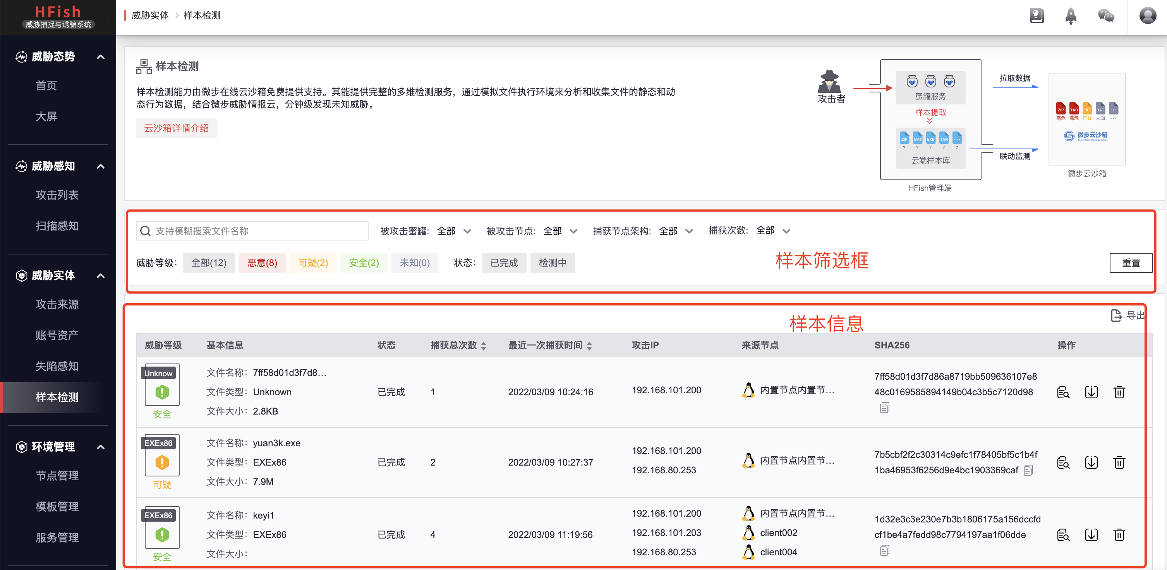Screen dimensions: 1167x570
Task: Open the 捕获节点架构 dropdown
Action: pyautogui.click(x=676, y=231)
